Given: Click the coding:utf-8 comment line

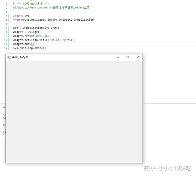Looking at the screenshot, I should [31, 4].
